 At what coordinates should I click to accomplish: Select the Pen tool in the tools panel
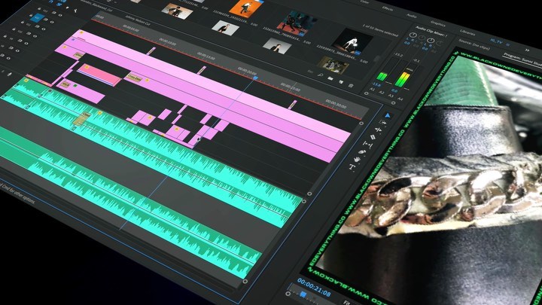point(362,151)
